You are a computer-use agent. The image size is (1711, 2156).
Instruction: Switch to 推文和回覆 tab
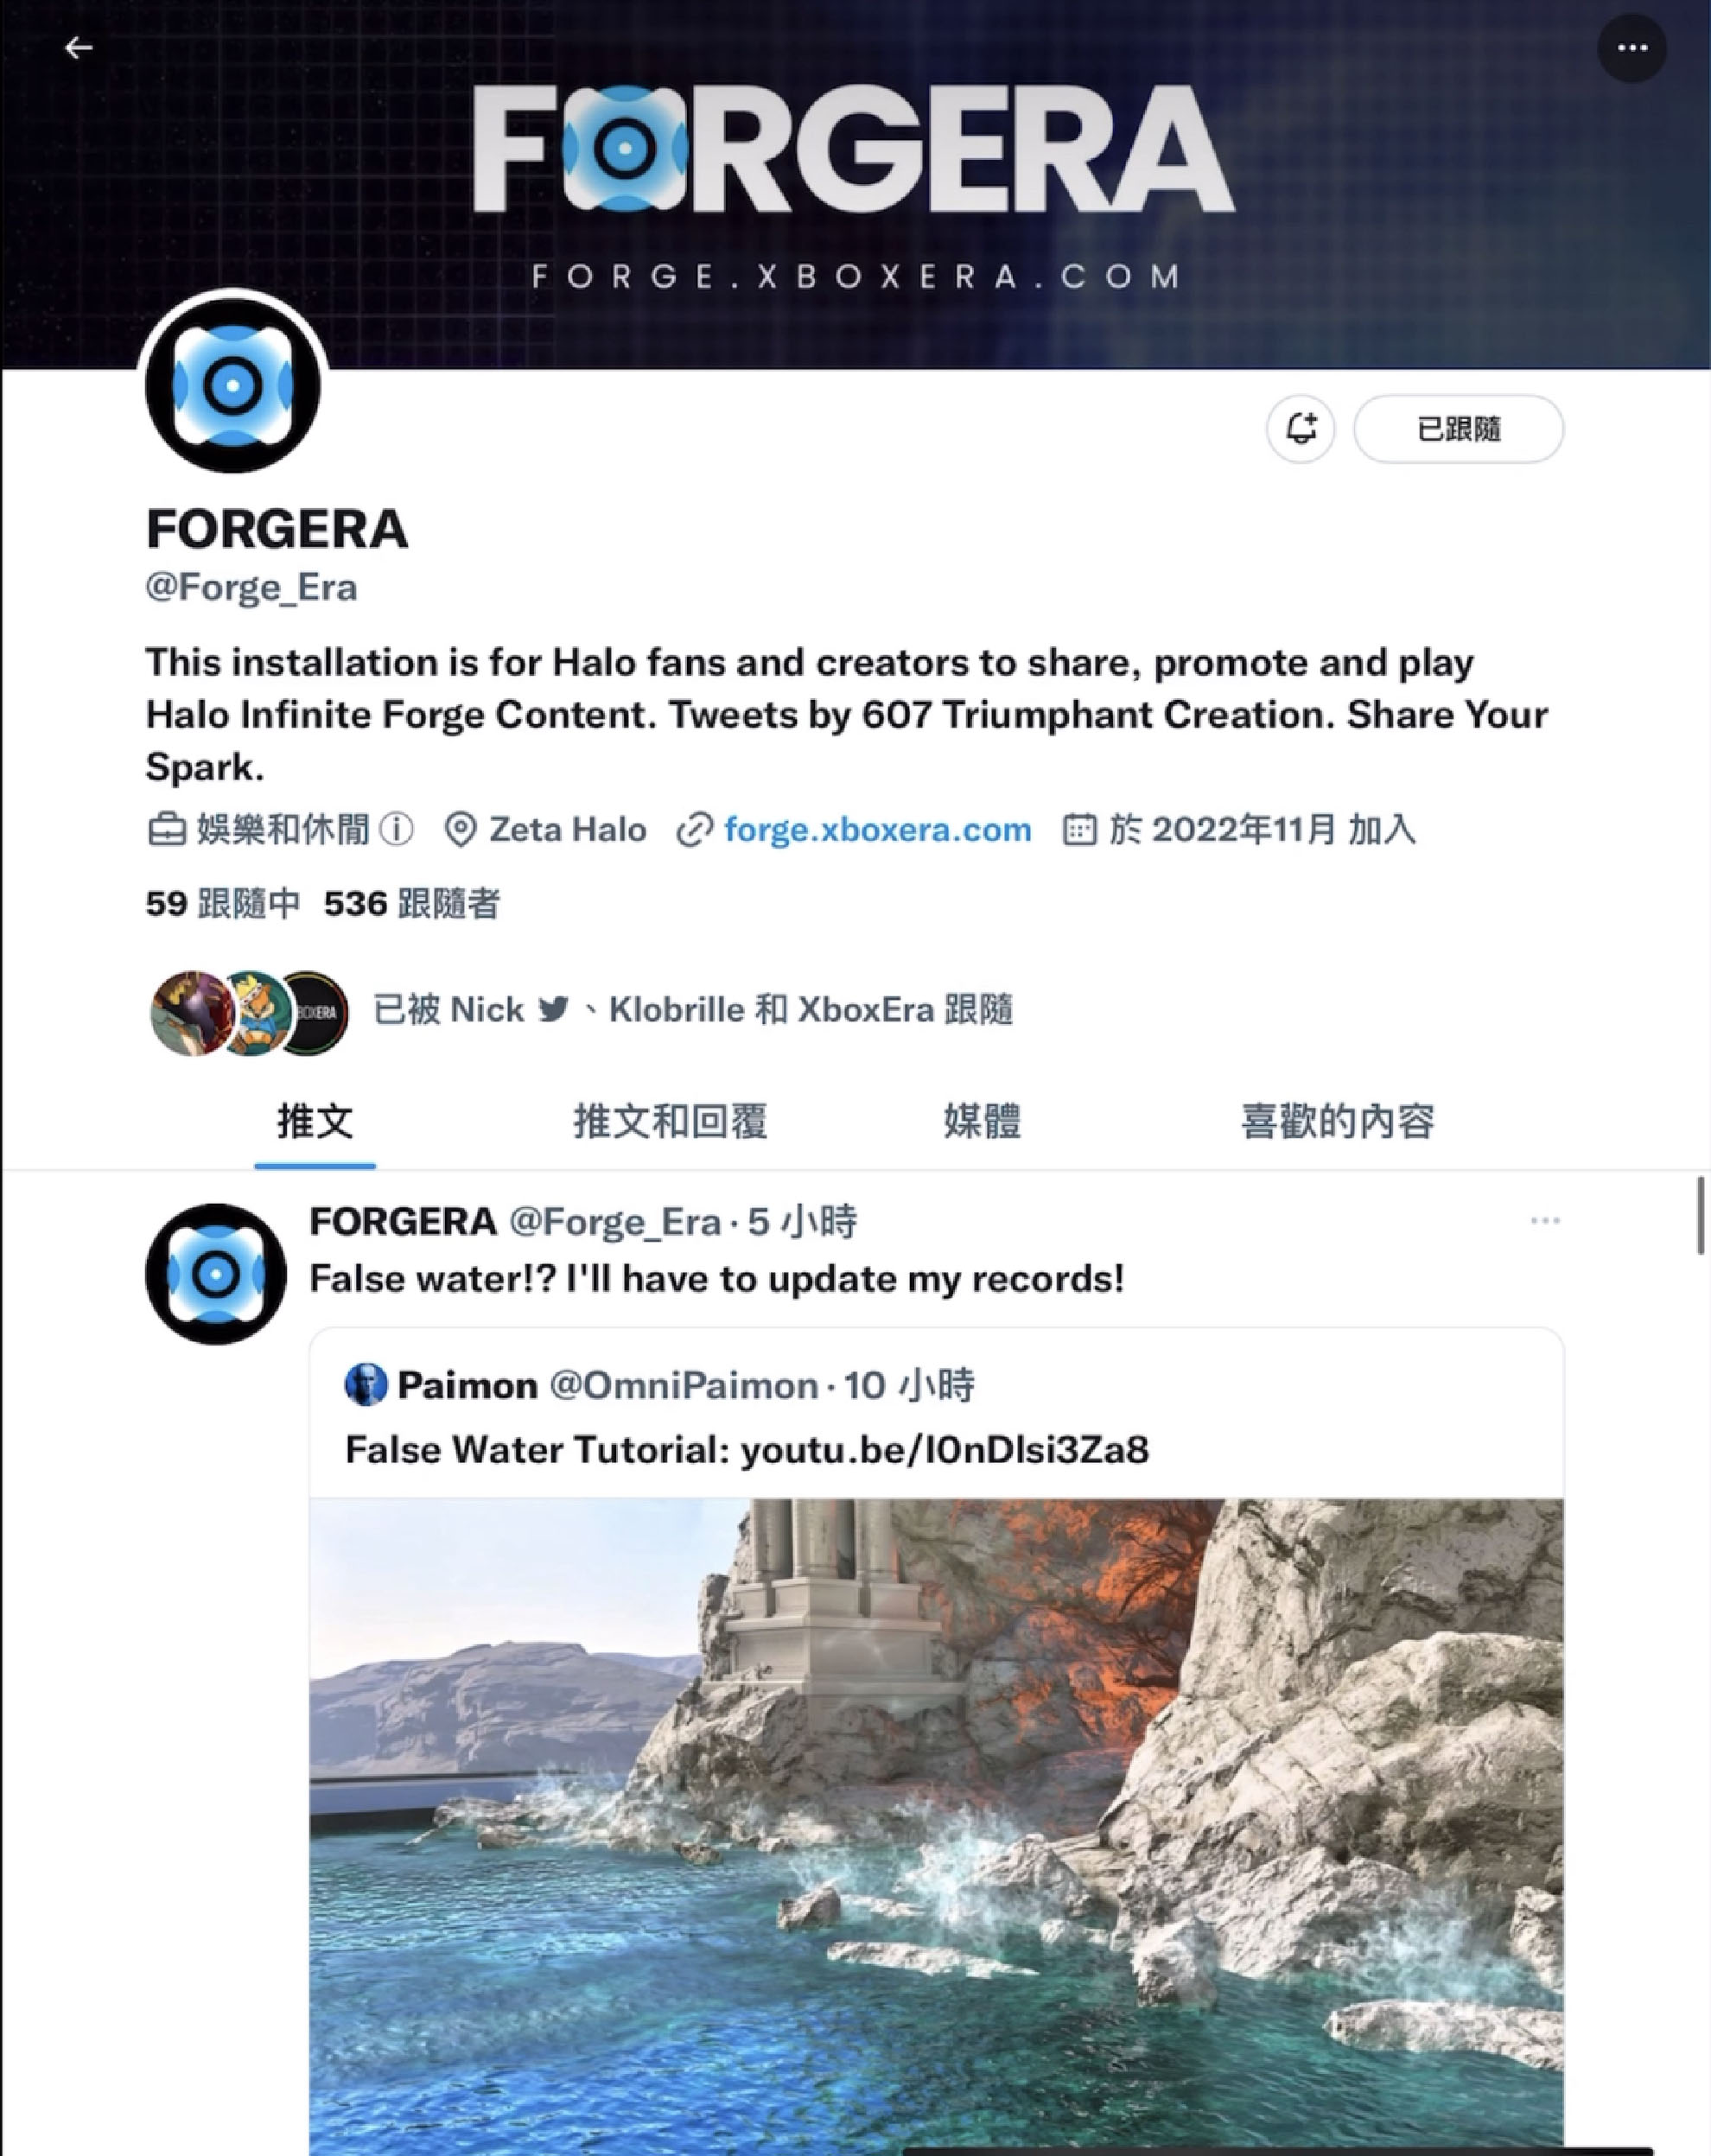pyautogui.click(x=670, y=1122)
